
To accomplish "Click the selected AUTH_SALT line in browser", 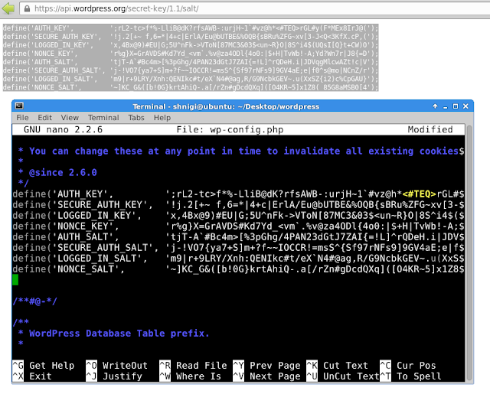I will [x=191, y=62].
